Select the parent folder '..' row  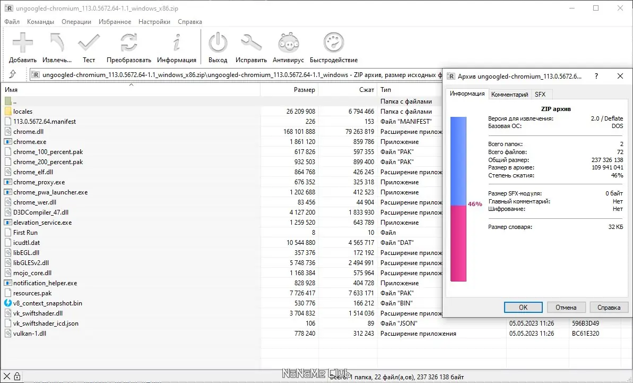tap(221, 101)
